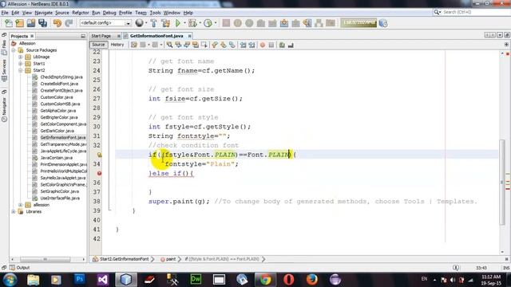511x287 pixels.
Task: Expand the Start1 package node
Action: tap(21, 64)
